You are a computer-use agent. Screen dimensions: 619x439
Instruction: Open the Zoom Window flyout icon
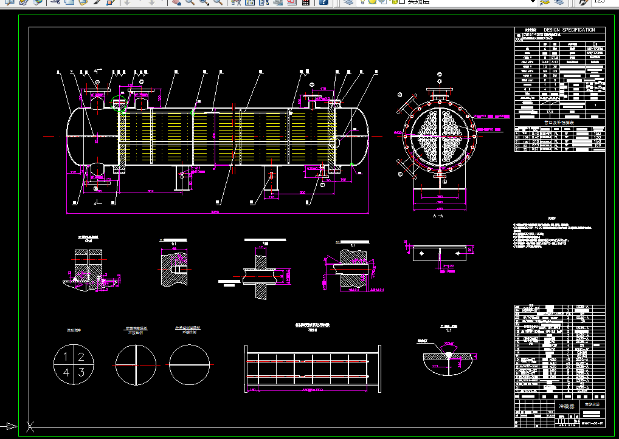point(204,2)
